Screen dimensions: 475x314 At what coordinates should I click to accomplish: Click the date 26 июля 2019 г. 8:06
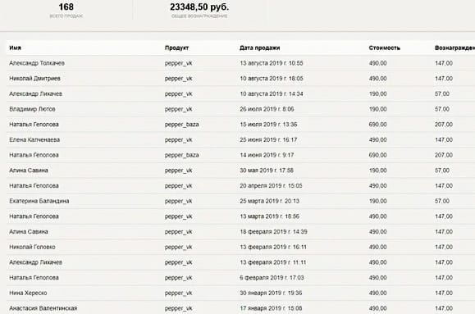click(267, 109)
